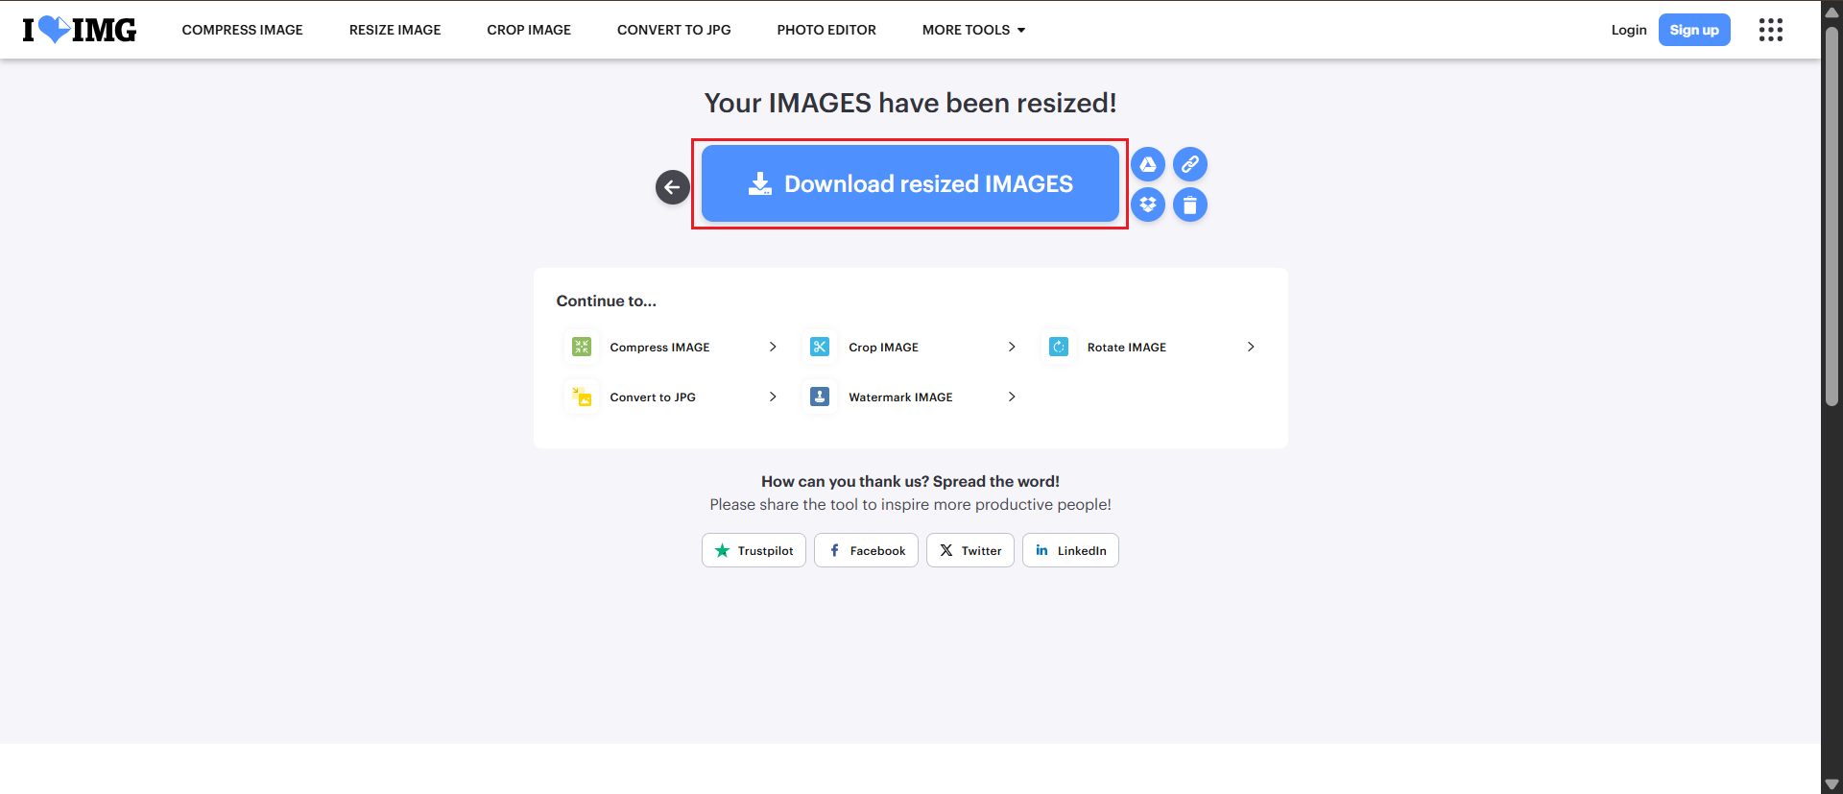
Task: Copy the share download link icon
Action: (1190, 164)
